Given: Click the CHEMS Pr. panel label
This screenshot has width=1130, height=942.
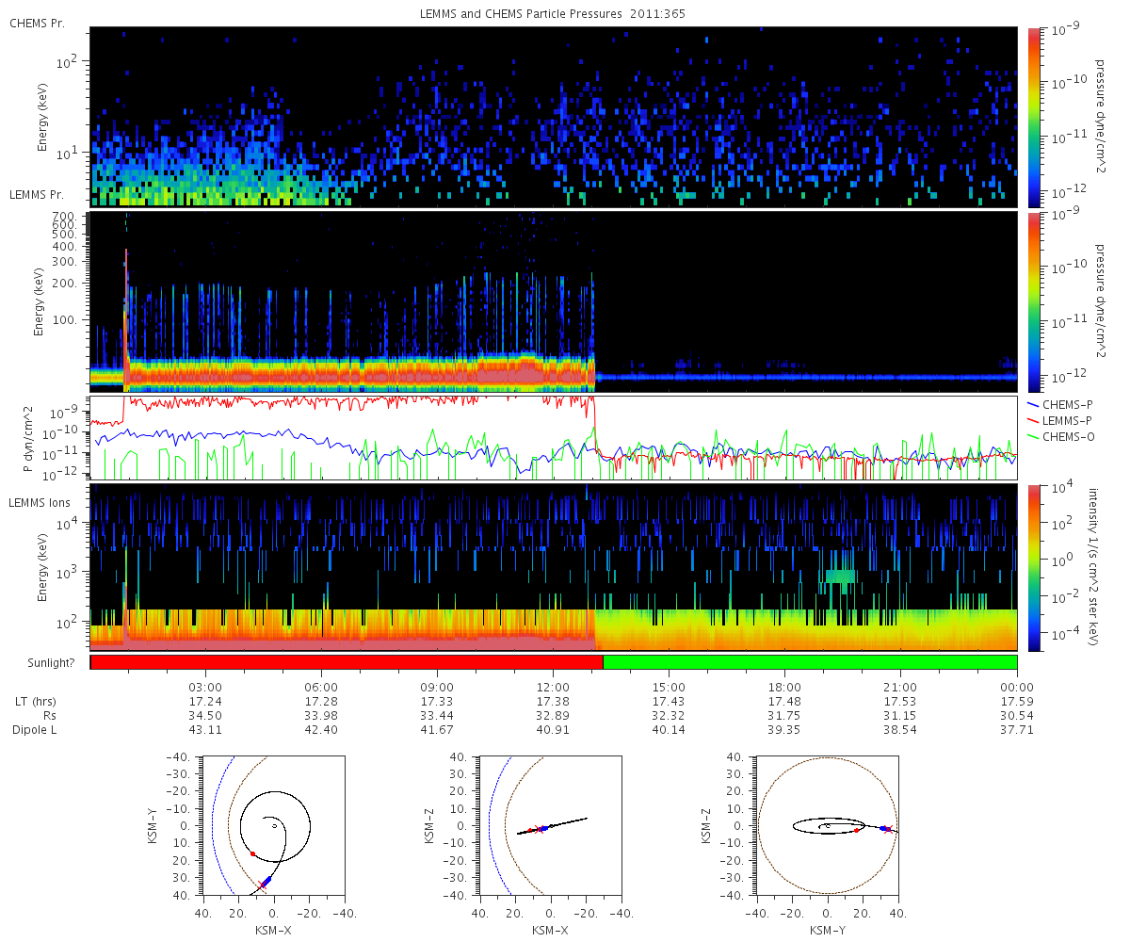Looking at the screenshot, I should pos(38,24).
